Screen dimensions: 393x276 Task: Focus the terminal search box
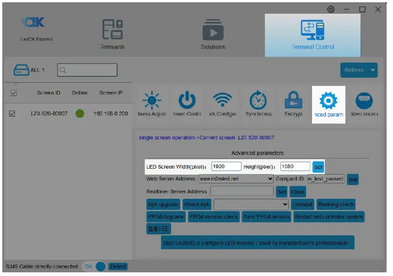point(87,70)
